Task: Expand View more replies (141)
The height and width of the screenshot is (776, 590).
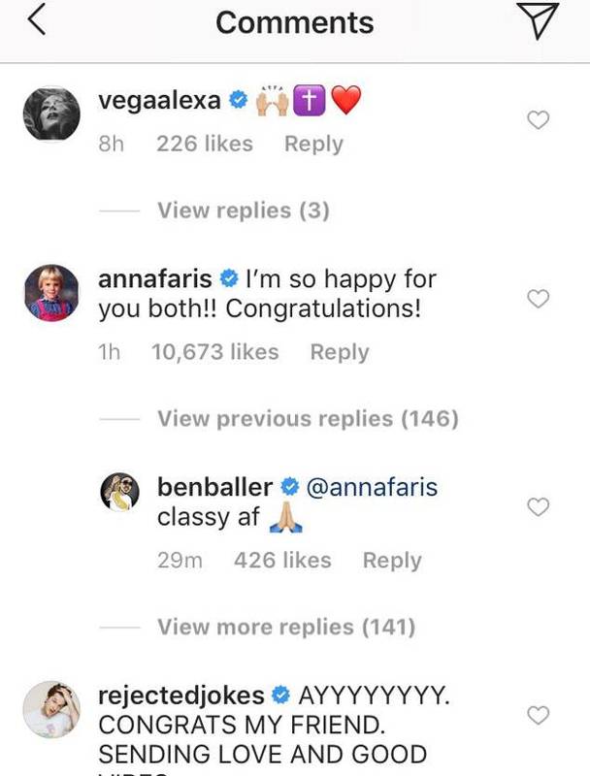Action: pos(286,628)
